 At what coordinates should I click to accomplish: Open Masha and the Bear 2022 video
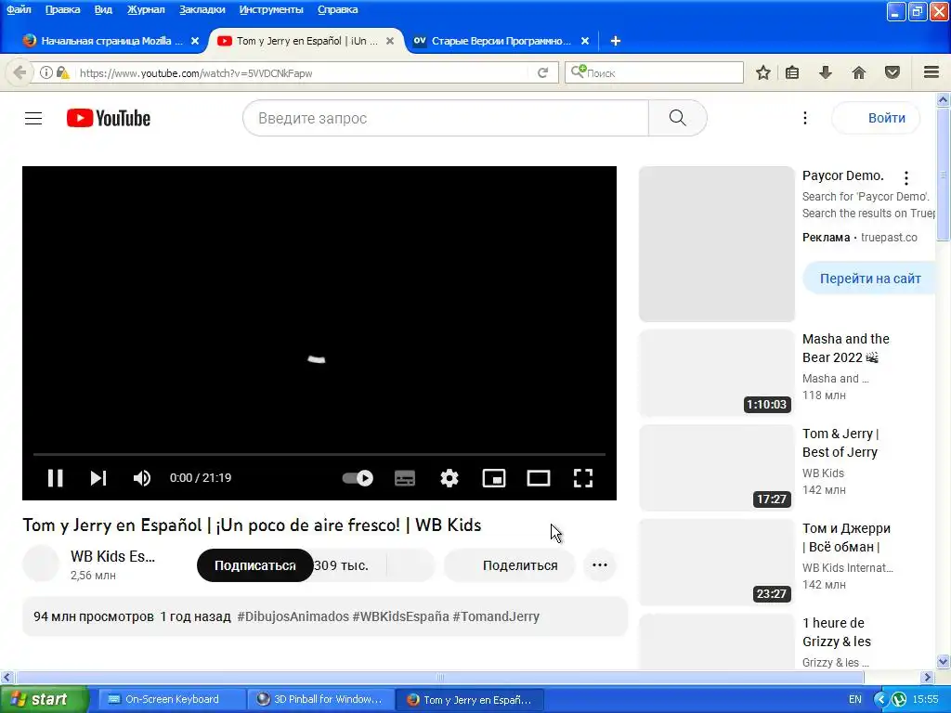[845, 348]
